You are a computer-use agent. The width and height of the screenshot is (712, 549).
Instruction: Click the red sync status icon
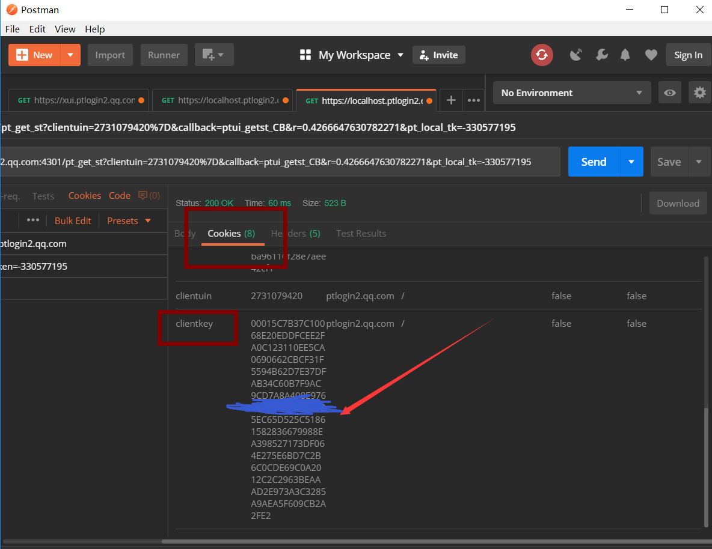[x=542, y=55]
